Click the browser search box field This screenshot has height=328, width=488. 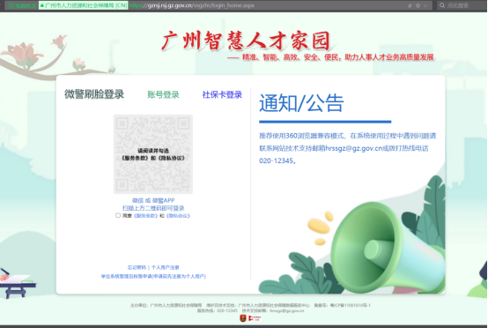pyautogui.click(x=462, y=5)
